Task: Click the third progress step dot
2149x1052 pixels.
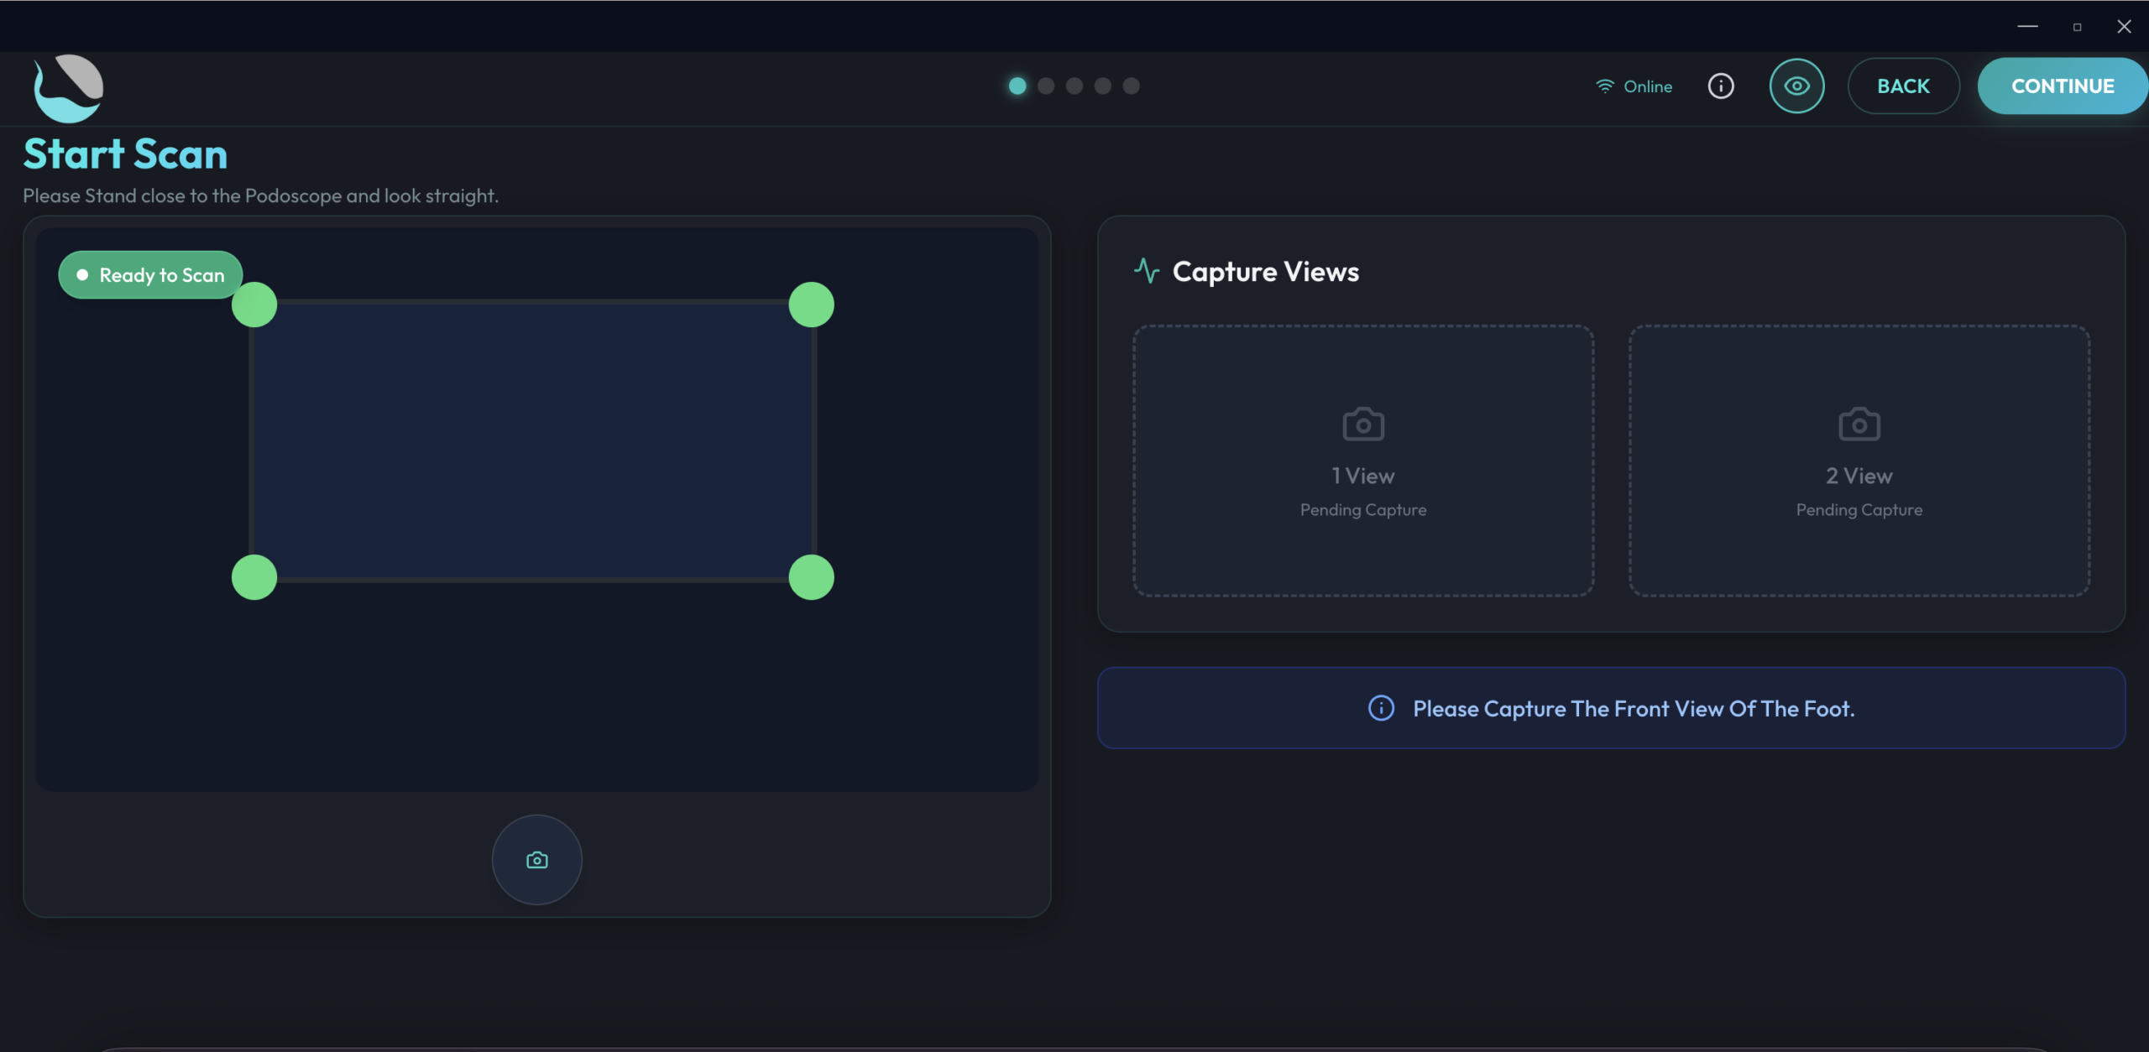Action: pyautogui.click(x=1074, y=86)
